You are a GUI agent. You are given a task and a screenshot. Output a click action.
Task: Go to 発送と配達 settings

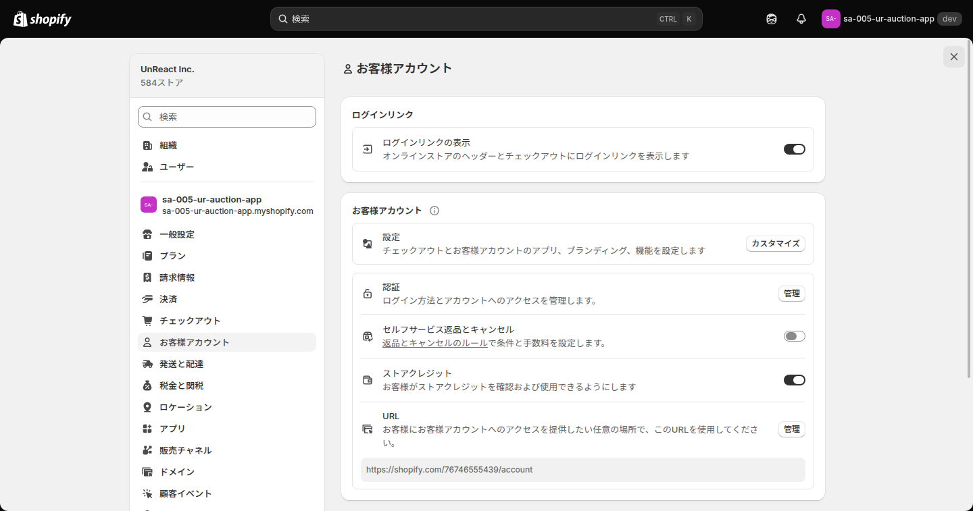click(x=227, y=364)
